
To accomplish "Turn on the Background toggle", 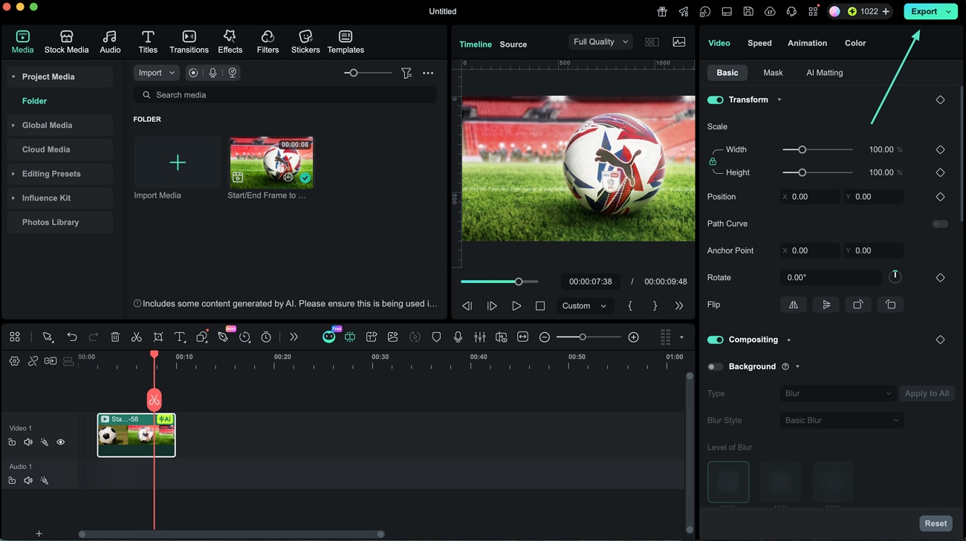I will (x=715, y=366).
